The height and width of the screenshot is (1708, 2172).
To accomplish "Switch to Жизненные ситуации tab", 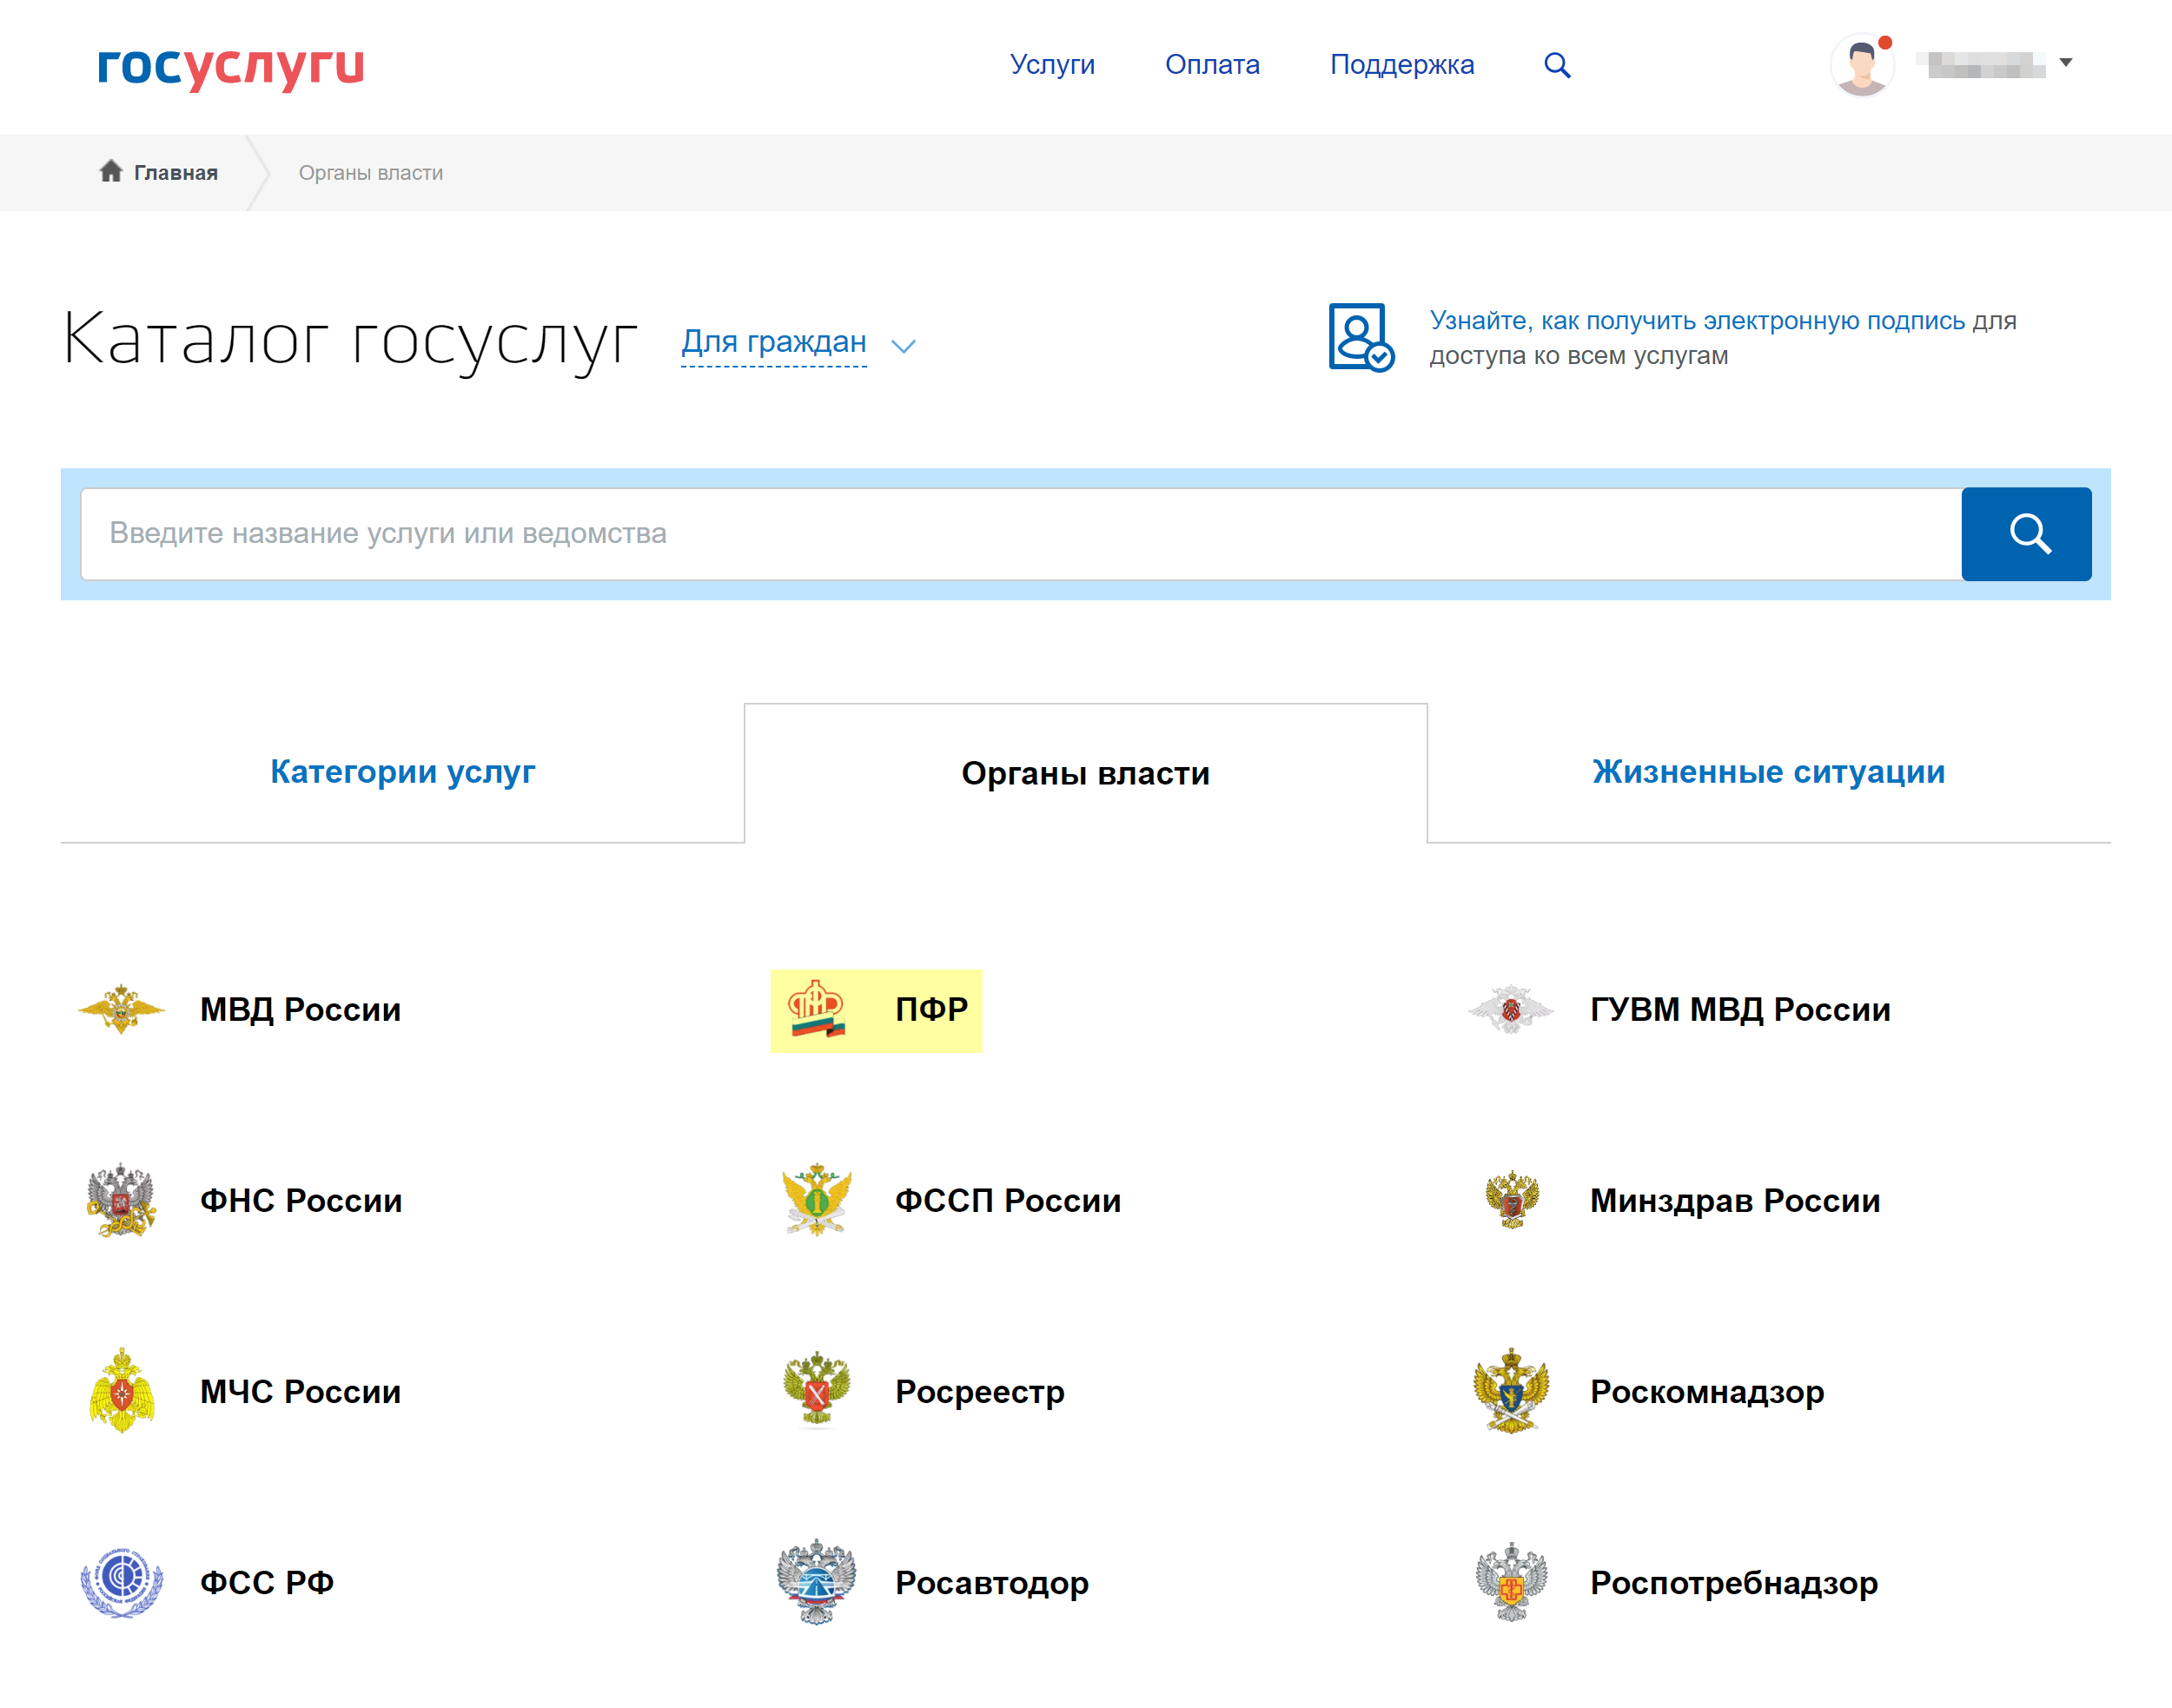I will coord(1768,772).
